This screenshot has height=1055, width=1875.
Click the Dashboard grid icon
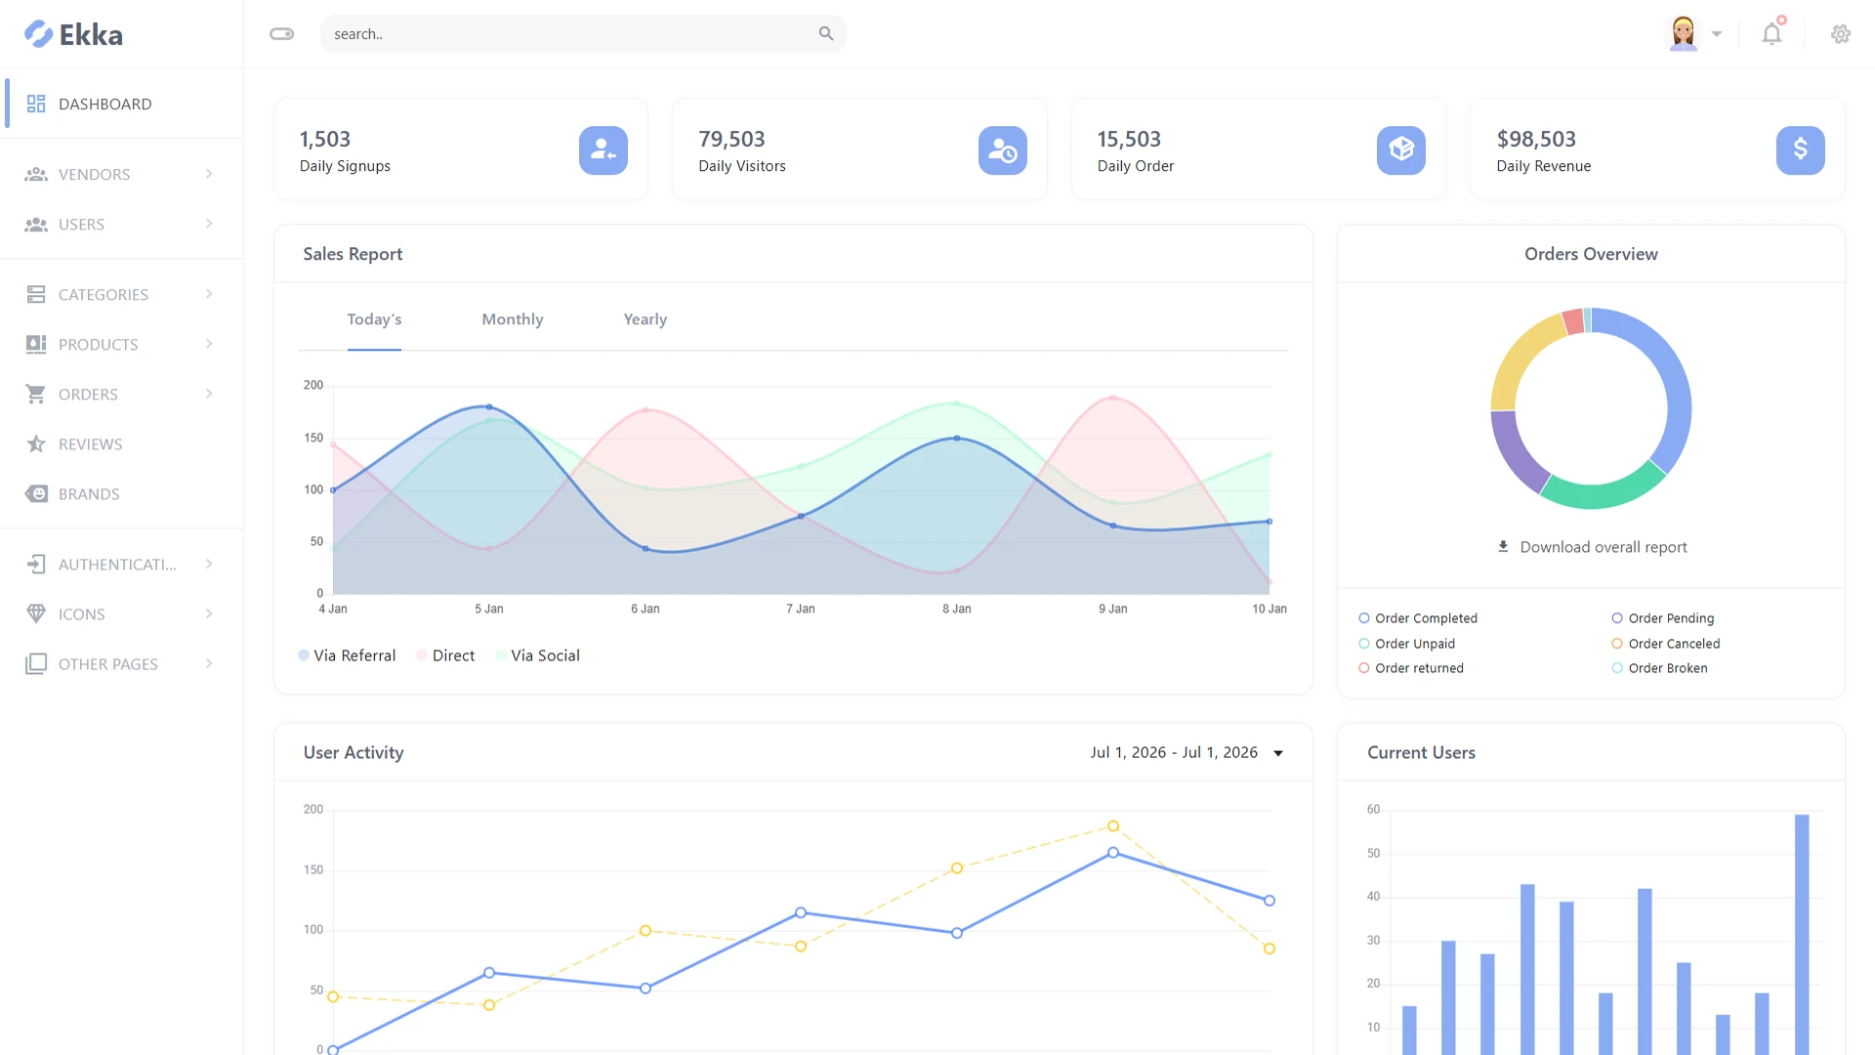(x=36, y=104)
